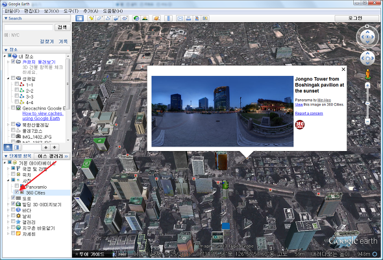Collapse the Search panel triangle

(6, 18)
